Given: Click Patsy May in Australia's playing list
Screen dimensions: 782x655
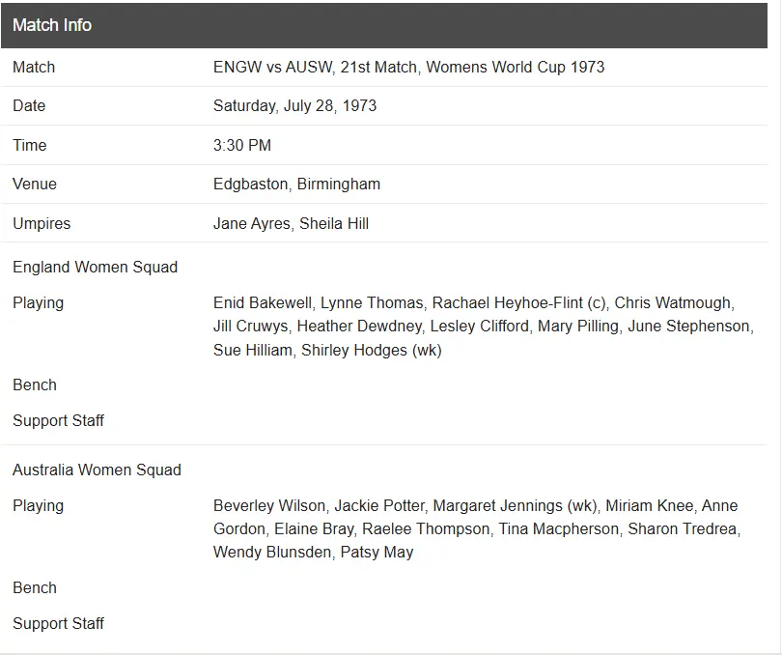Looking at the screenshot, I should click(x=377, y=552).
